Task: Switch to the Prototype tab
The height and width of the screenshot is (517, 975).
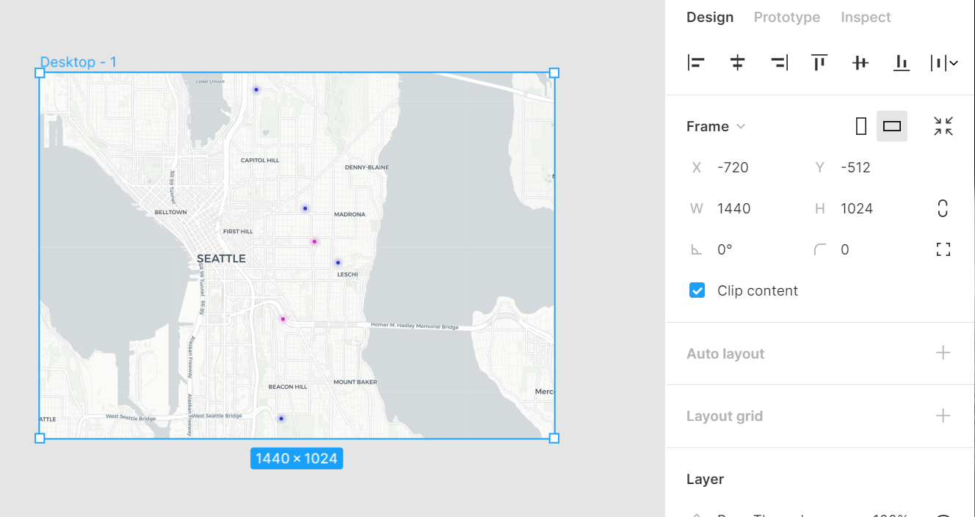Action: [x=787, y=17]
